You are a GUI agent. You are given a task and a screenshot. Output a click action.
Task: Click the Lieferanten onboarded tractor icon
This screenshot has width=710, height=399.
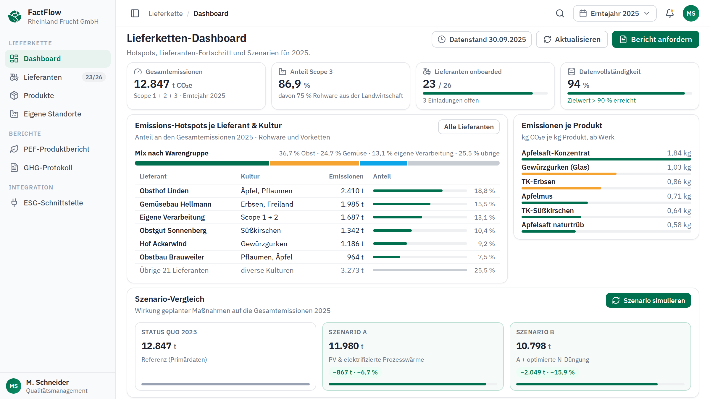point(427,72)
